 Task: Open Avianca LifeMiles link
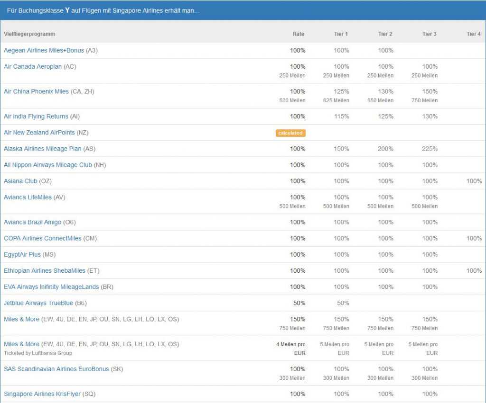28,197
